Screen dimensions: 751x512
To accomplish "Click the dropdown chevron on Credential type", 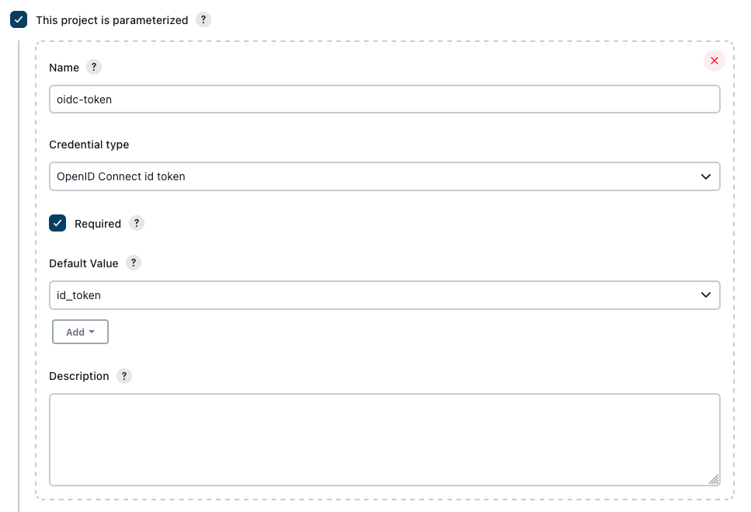I will (706, 176).
